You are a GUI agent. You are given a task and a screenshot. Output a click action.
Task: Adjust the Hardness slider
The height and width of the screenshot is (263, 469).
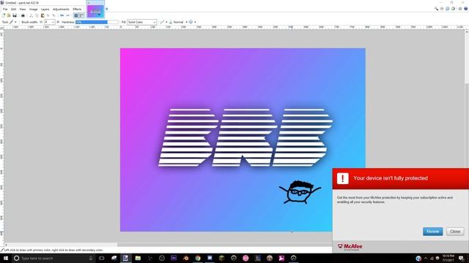click(97, 22)
